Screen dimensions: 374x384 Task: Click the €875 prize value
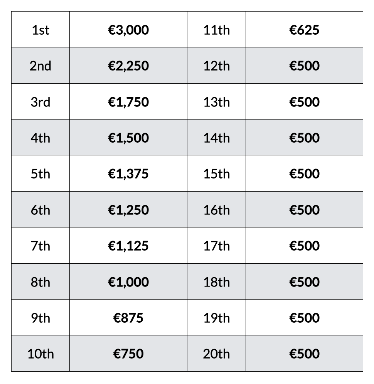point(128,318)
